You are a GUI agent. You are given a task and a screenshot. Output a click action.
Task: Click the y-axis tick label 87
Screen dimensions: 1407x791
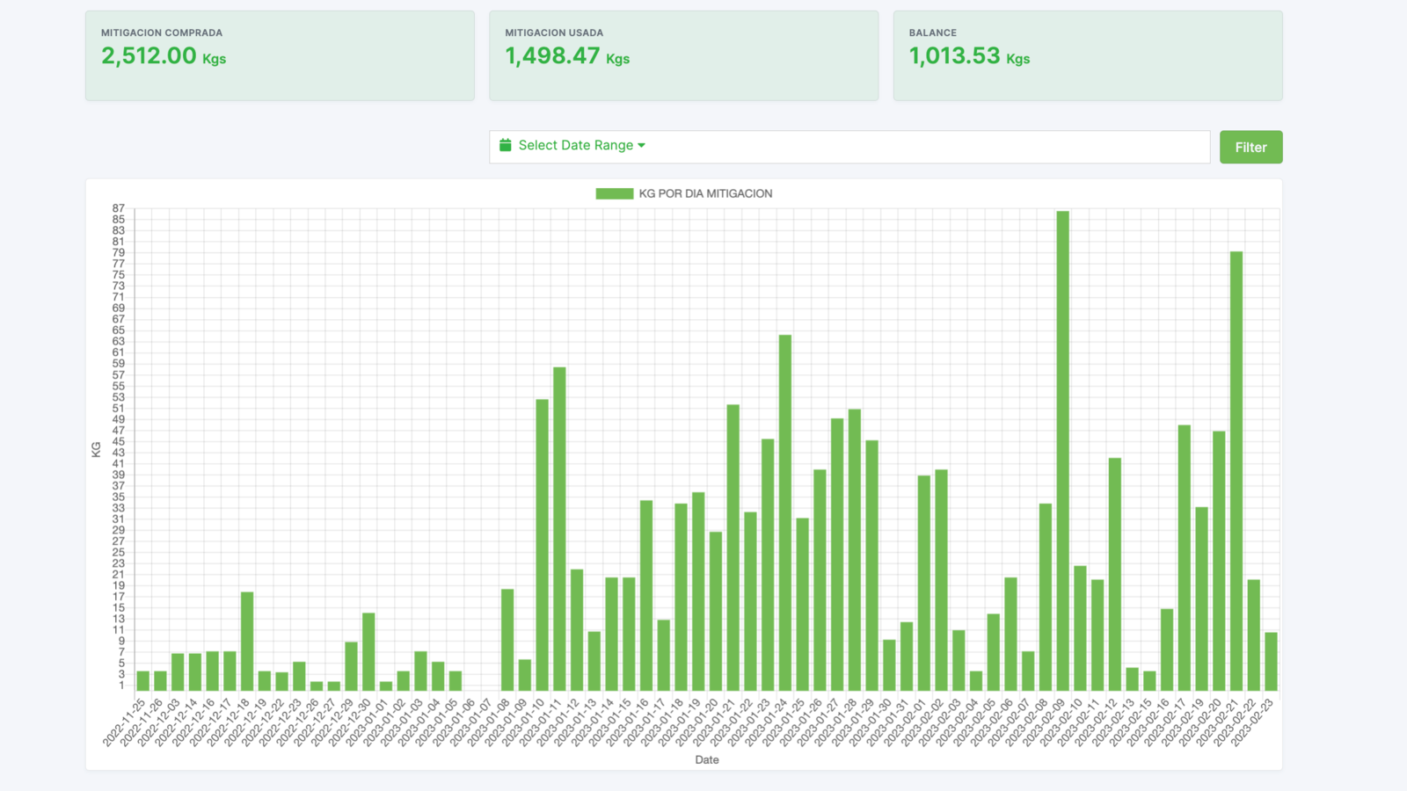pos(119,208)
